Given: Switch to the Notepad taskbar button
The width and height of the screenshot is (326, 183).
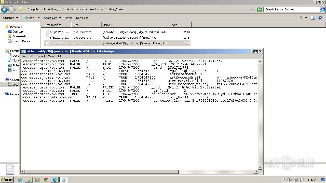Looking at the screenshot, I should (63, 180).
